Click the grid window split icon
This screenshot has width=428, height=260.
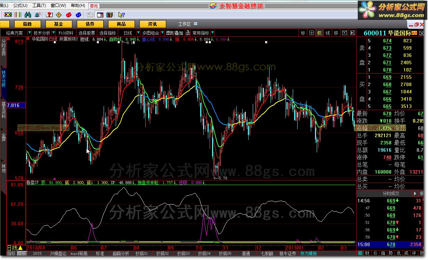[x=312, y=33]
